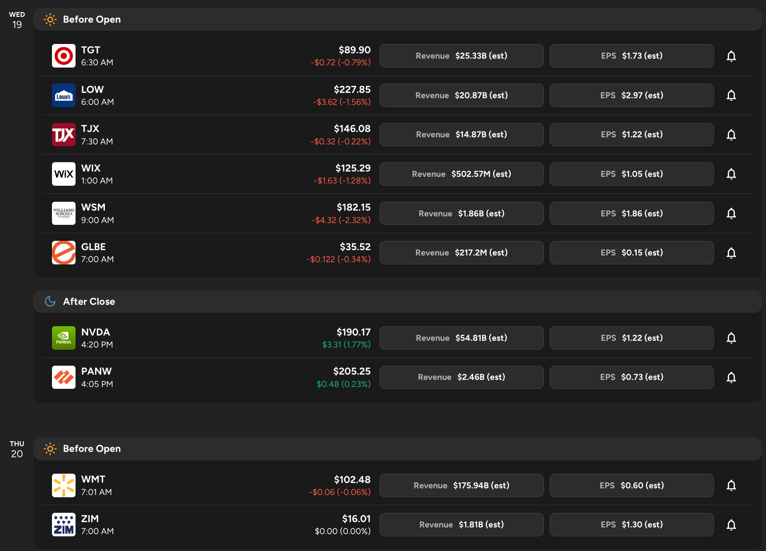Select GLBE revenue estimate $217.2M

461,252
